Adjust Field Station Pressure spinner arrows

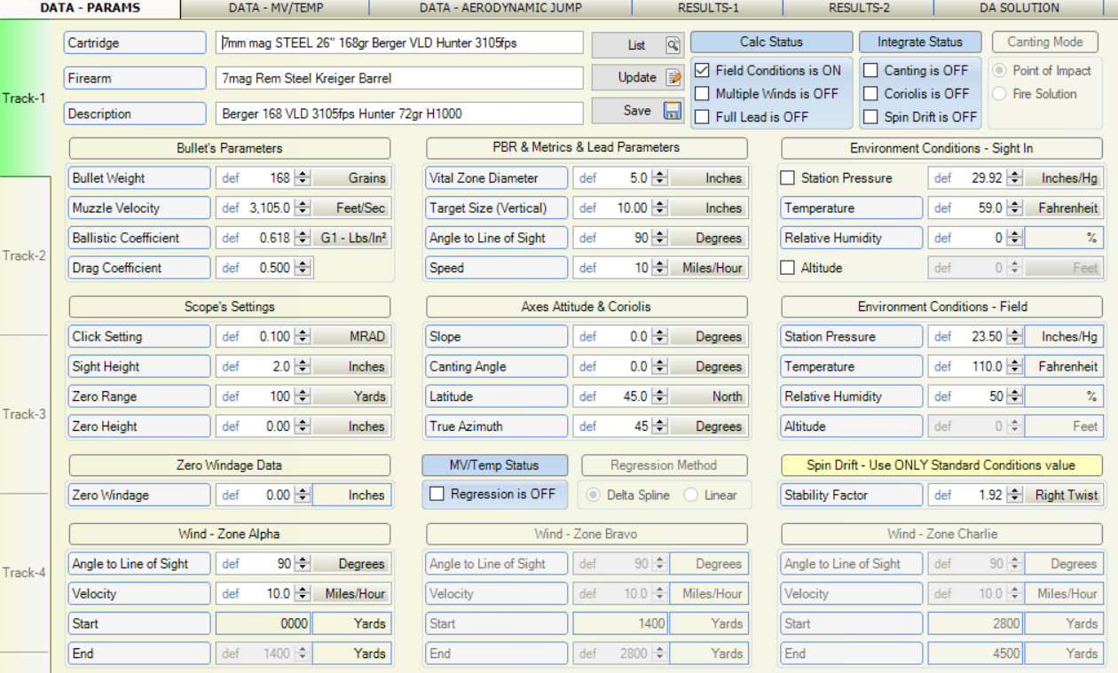pos(1015,337)
